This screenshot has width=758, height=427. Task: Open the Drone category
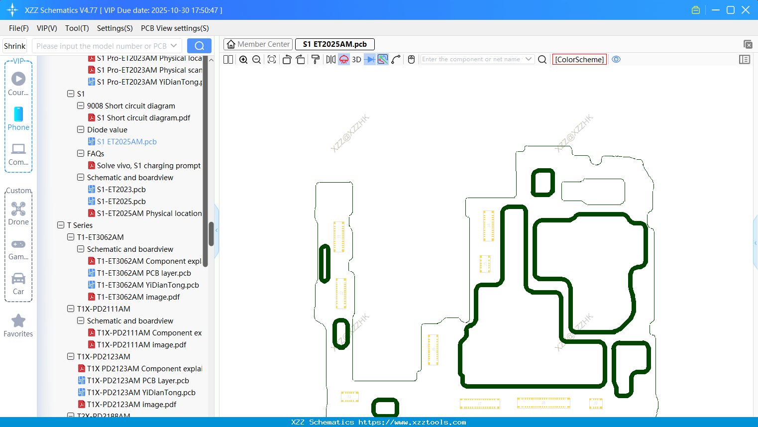18,213
